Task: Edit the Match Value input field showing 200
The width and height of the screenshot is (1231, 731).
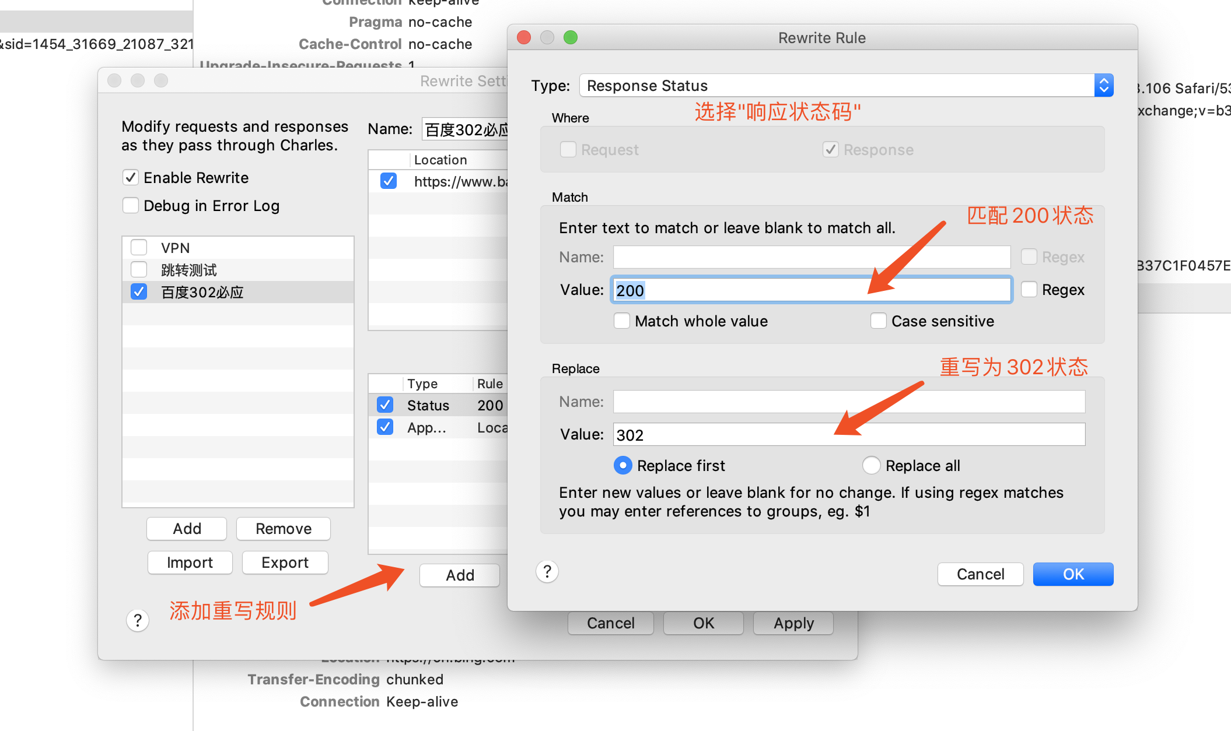Action: pos(810,290)
